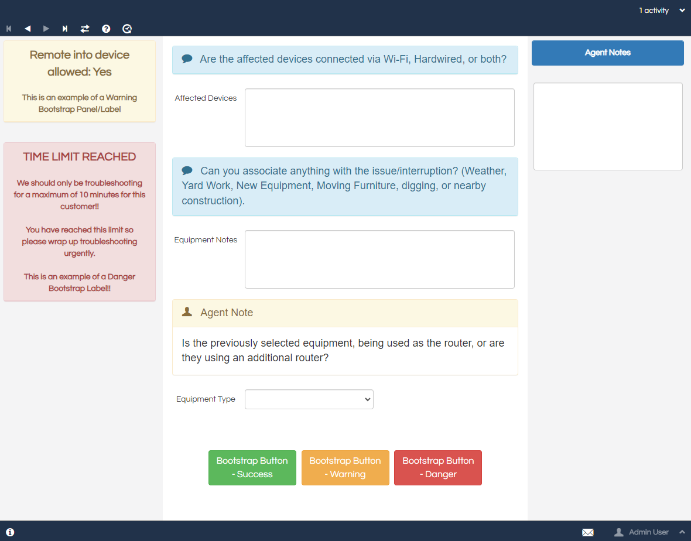Click the swap arrows icon in toolbar
This screenshot has width=691, height=541.
click(85, 28)
